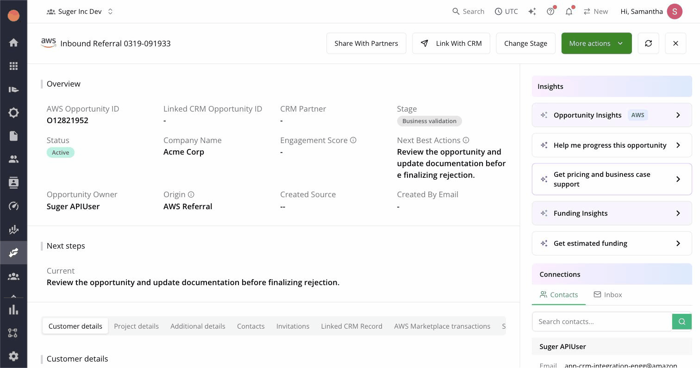
Task: Expand Get estimated funding card
Action: click(x=612, y=243)
